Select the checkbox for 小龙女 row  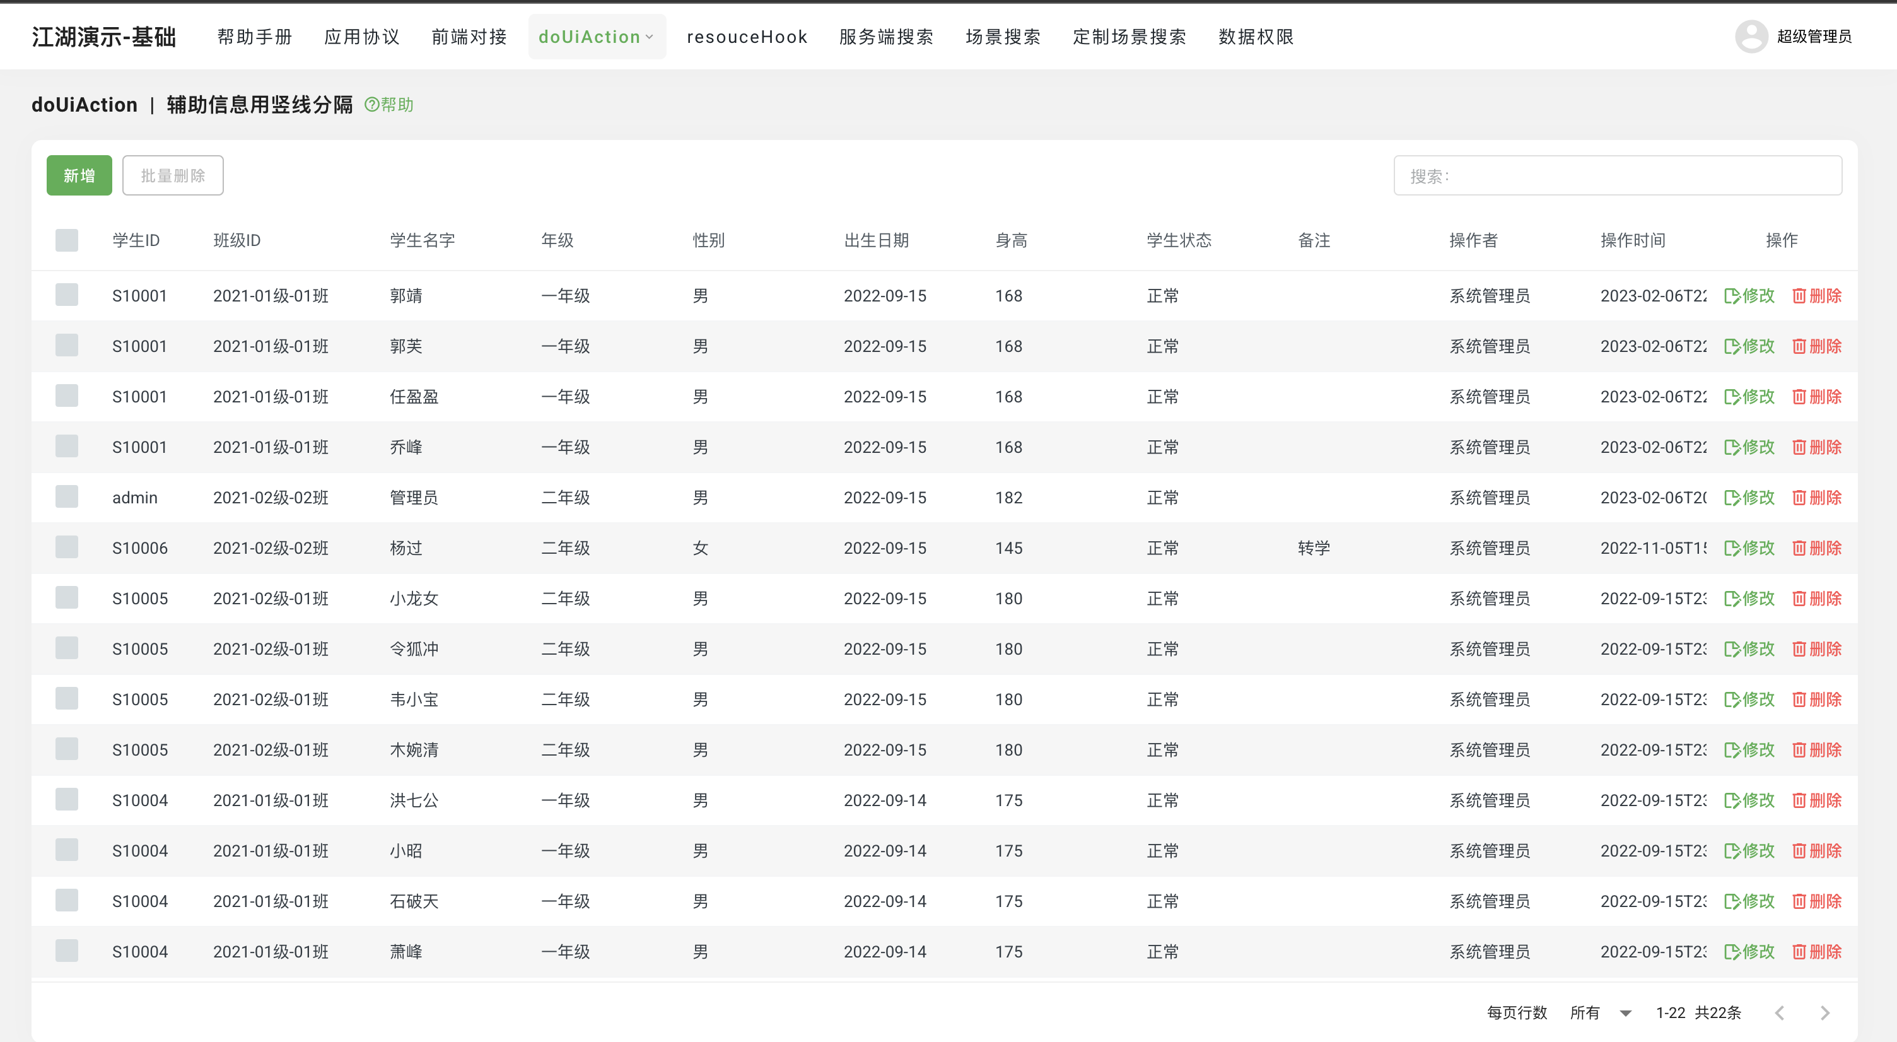(x=67, y=598)
